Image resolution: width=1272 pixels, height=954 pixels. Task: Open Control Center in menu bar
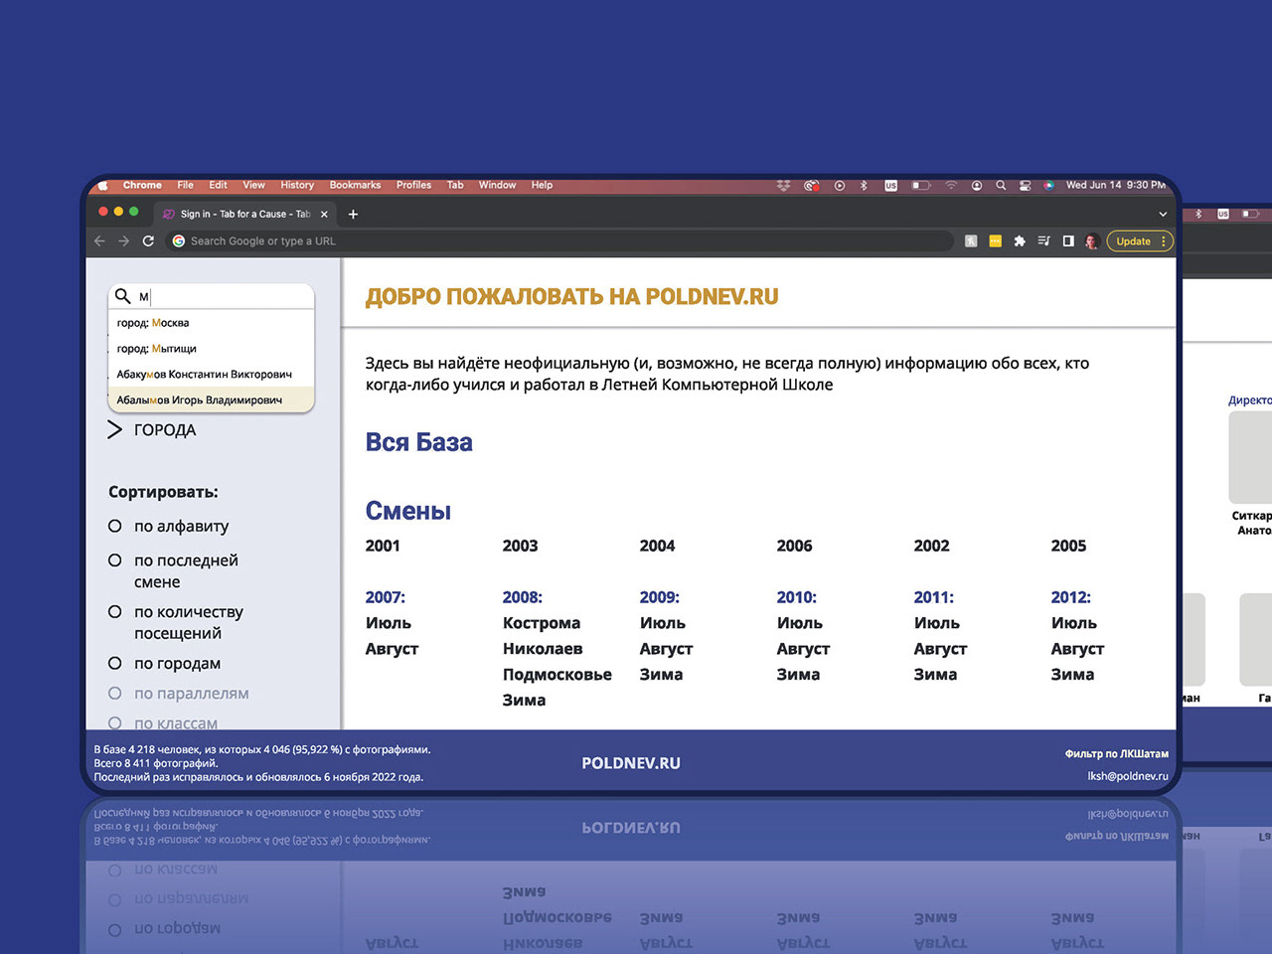(1025, 185)
